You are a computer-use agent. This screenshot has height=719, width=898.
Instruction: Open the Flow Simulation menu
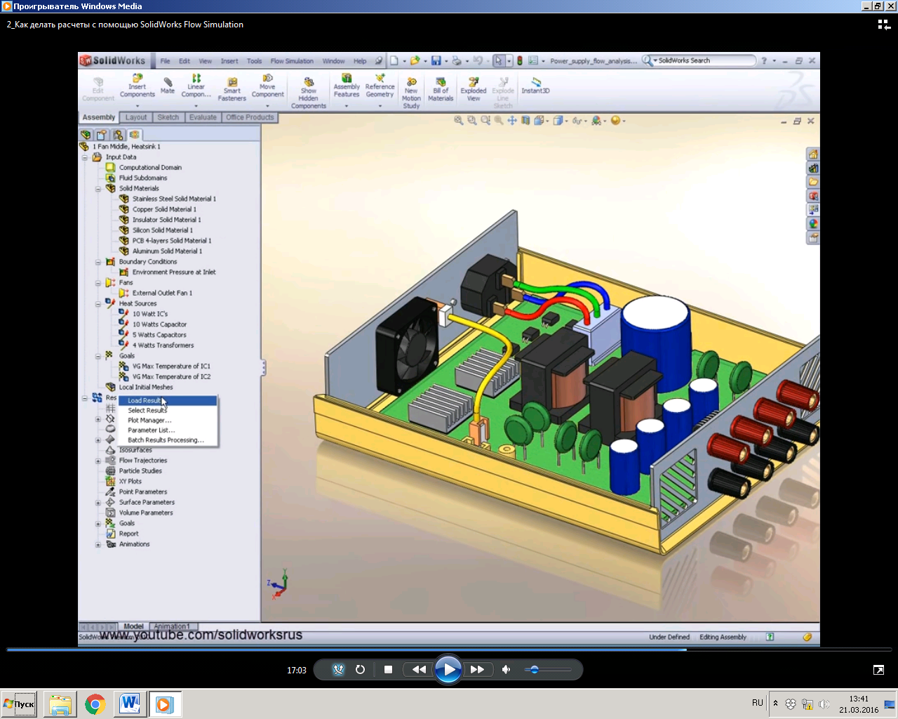292,61
